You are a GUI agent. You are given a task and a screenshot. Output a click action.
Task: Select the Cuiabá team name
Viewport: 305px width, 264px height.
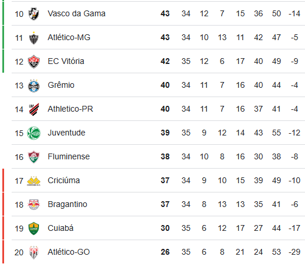[61, 228]
